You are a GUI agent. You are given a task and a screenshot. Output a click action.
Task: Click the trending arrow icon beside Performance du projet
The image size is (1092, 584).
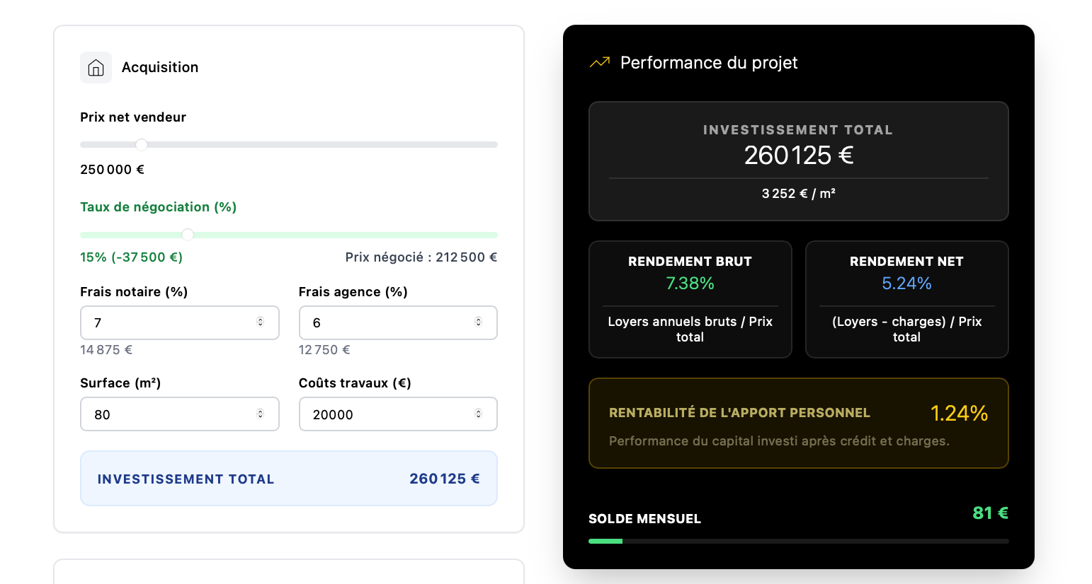(600, 63)
